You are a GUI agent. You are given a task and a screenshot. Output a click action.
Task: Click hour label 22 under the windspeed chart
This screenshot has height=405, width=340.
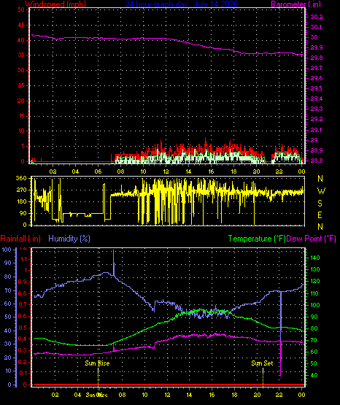coord(279,171)
